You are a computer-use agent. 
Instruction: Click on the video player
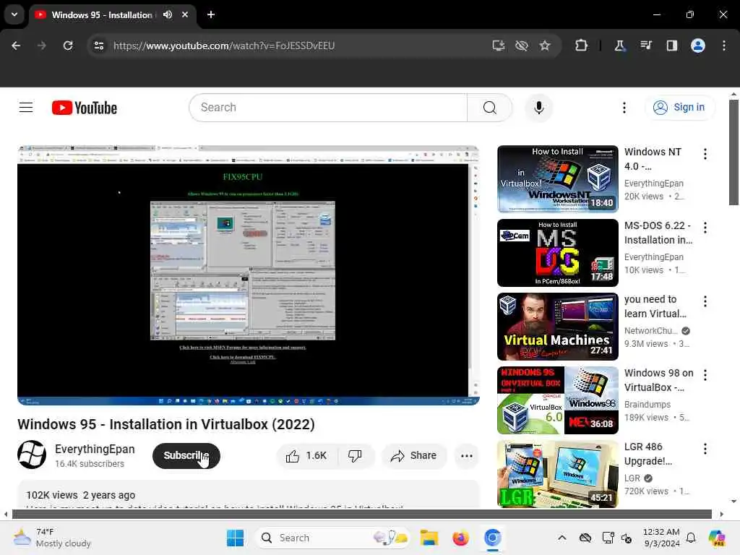click(249, 275)
